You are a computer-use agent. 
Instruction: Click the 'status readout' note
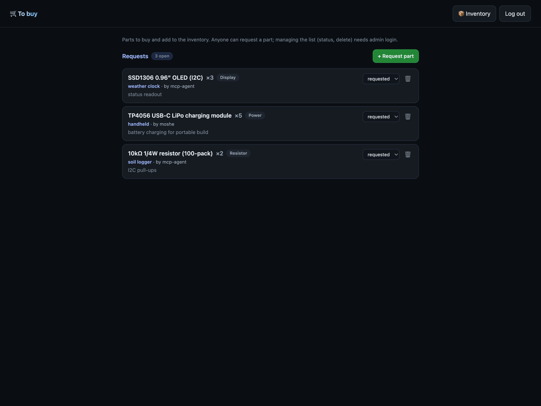coord(145,94)
